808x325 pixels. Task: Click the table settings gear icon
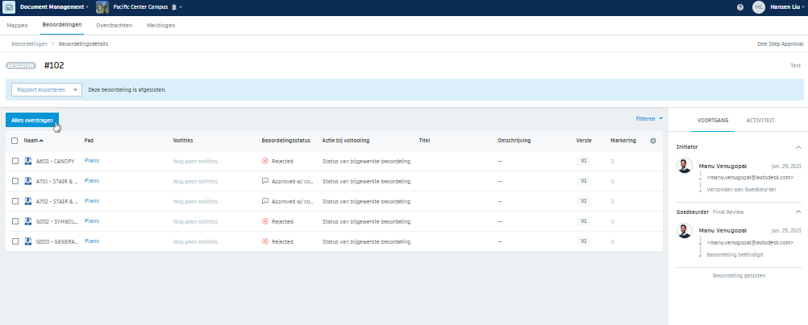click(x=653, y=141)
